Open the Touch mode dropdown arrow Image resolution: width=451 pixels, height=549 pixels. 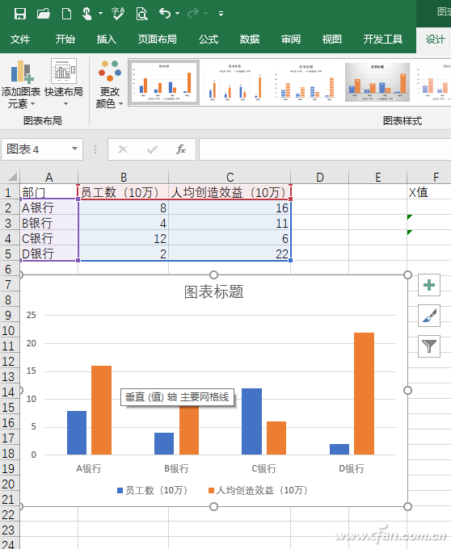click(x=100, y=14)
